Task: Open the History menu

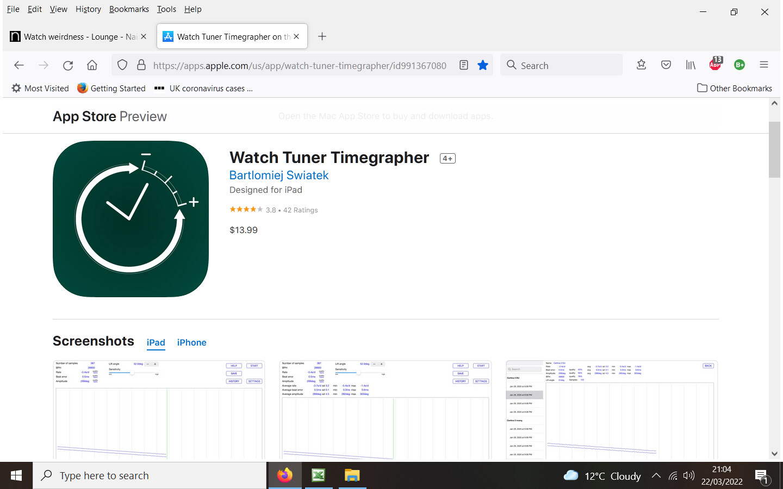Action: (x=88, y=9)
